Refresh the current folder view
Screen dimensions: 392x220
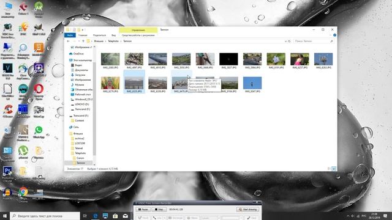(x=290, y=41)
